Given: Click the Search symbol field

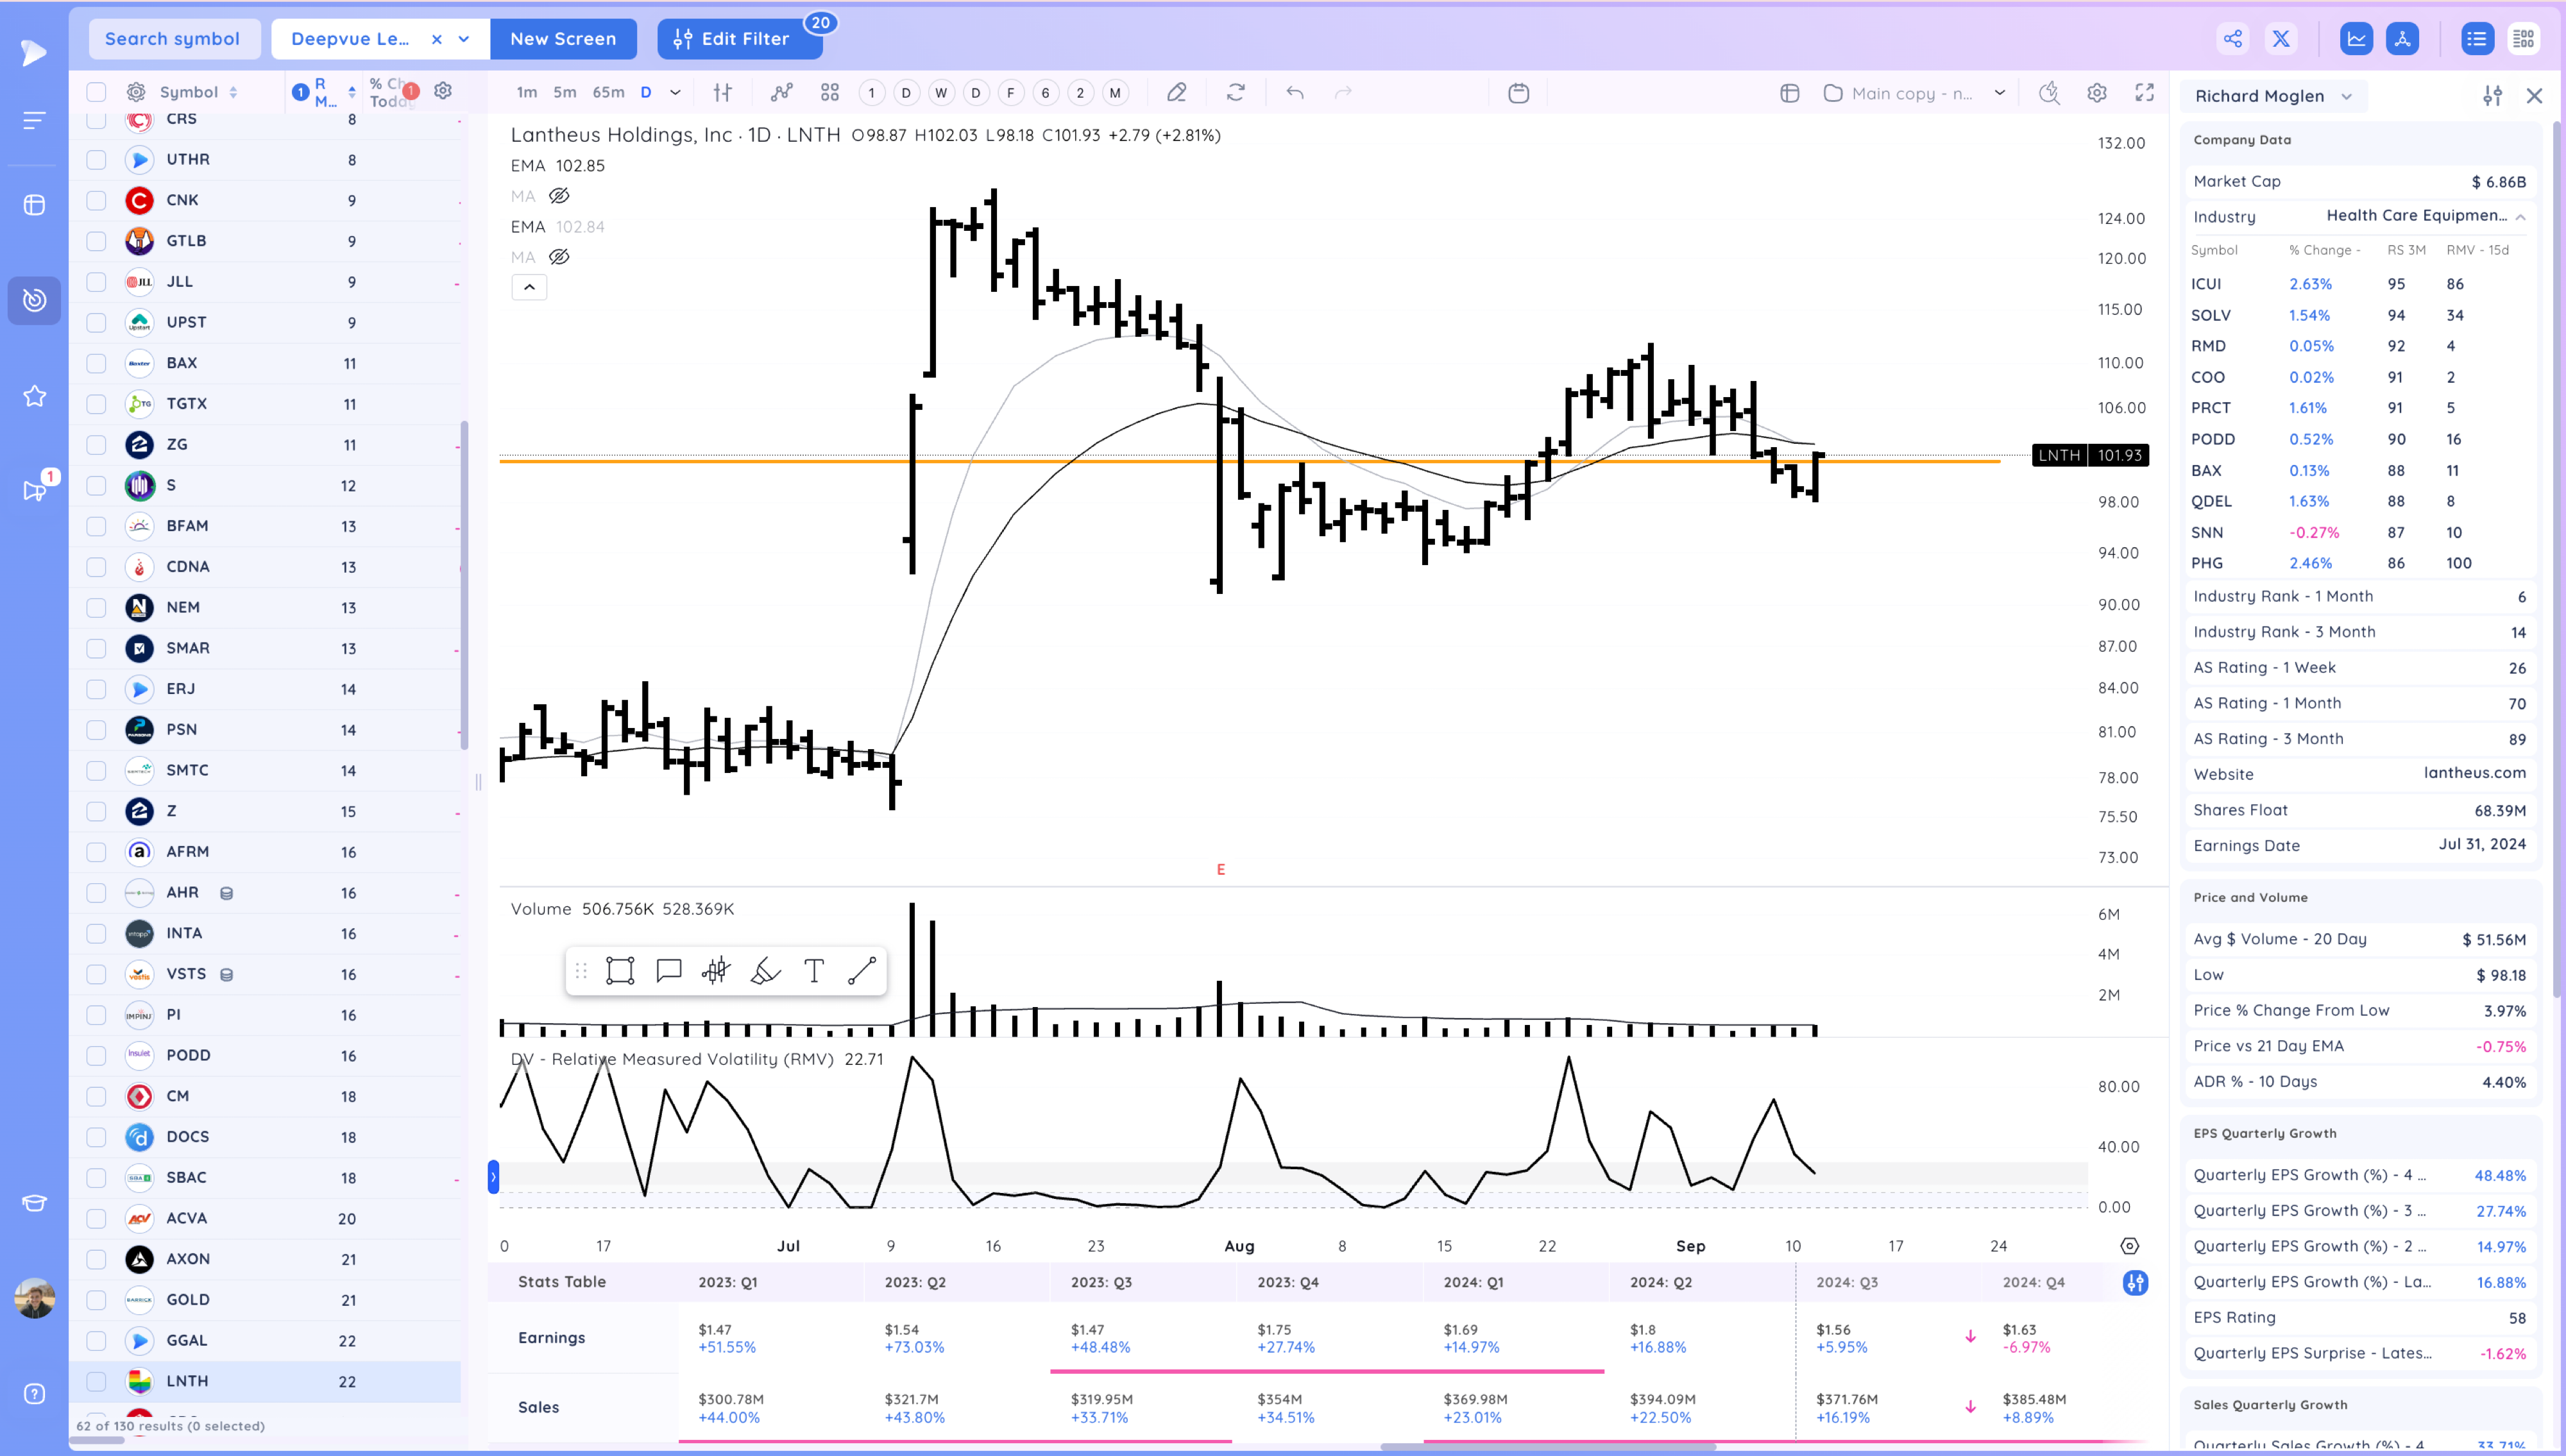Looking at the screenshot, I should click(x=174, y=39).
